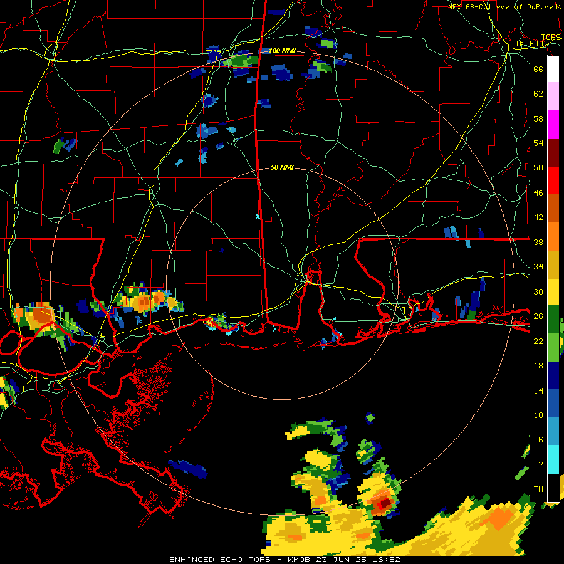Select the '14' legend value
564x564 pixels.
[538, 390]
